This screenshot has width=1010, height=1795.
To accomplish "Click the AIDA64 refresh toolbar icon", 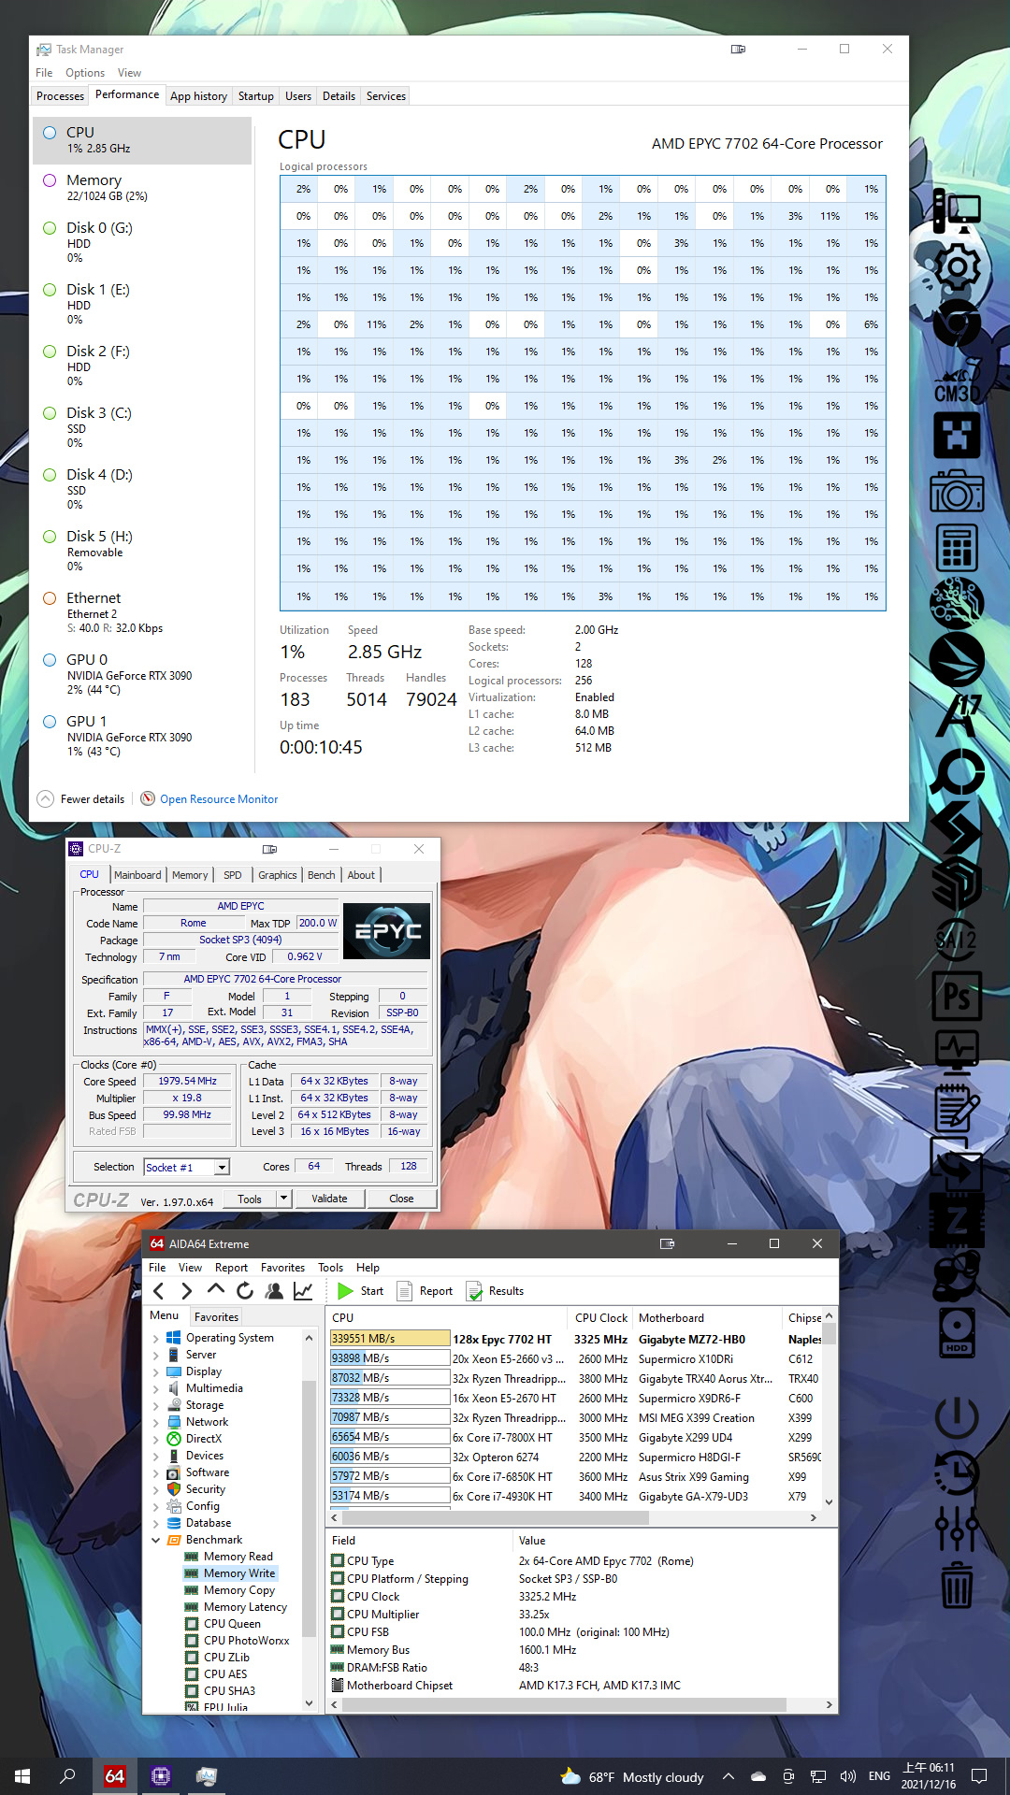I will tap(245, 1291).
